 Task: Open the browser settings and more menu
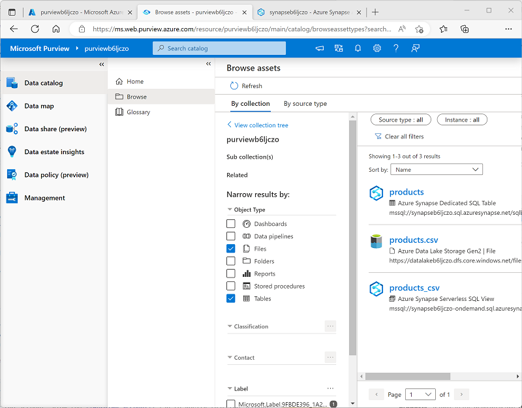[x=508, y=29]
